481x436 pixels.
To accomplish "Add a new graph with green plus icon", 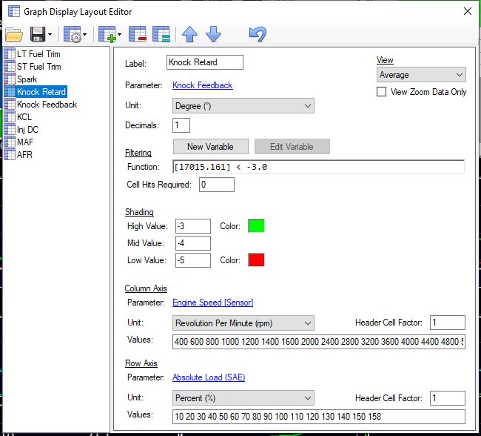I will 107,34.
